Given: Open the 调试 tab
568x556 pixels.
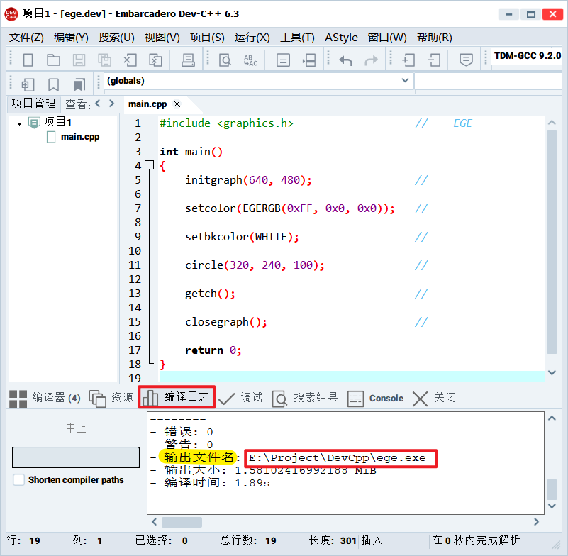Looking at the screenshot, I should click(240, 398).
